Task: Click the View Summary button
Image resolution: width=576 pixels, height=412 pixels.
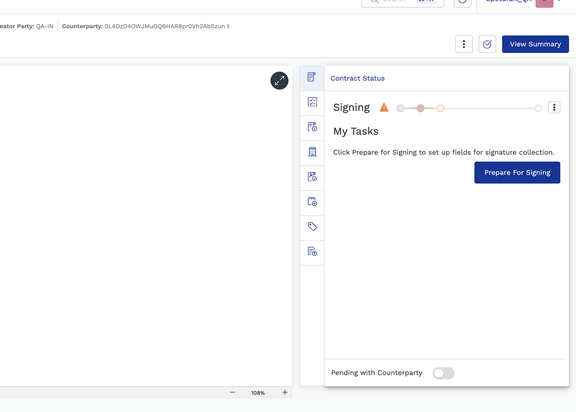Action: click(535, 44)
